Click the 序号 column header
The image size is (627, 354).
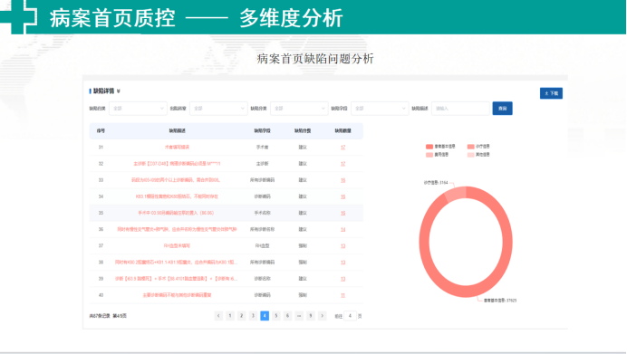coord(101,131)
